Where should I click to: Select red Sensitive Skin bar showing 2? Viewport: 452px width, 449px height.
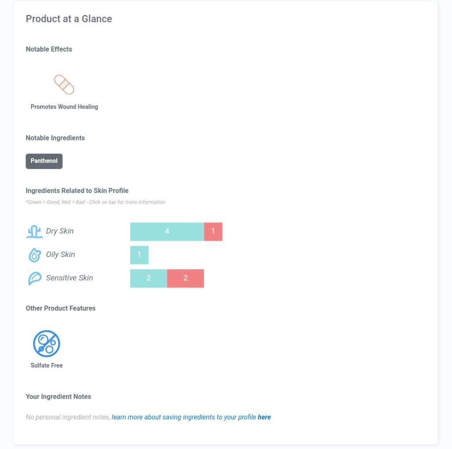tap(185, 278)
